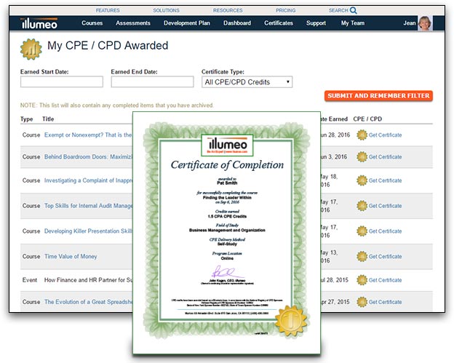Open course Exempt or Nonexempt? That is the
This screenshot has width=454, height=363.
pos(88,135)
